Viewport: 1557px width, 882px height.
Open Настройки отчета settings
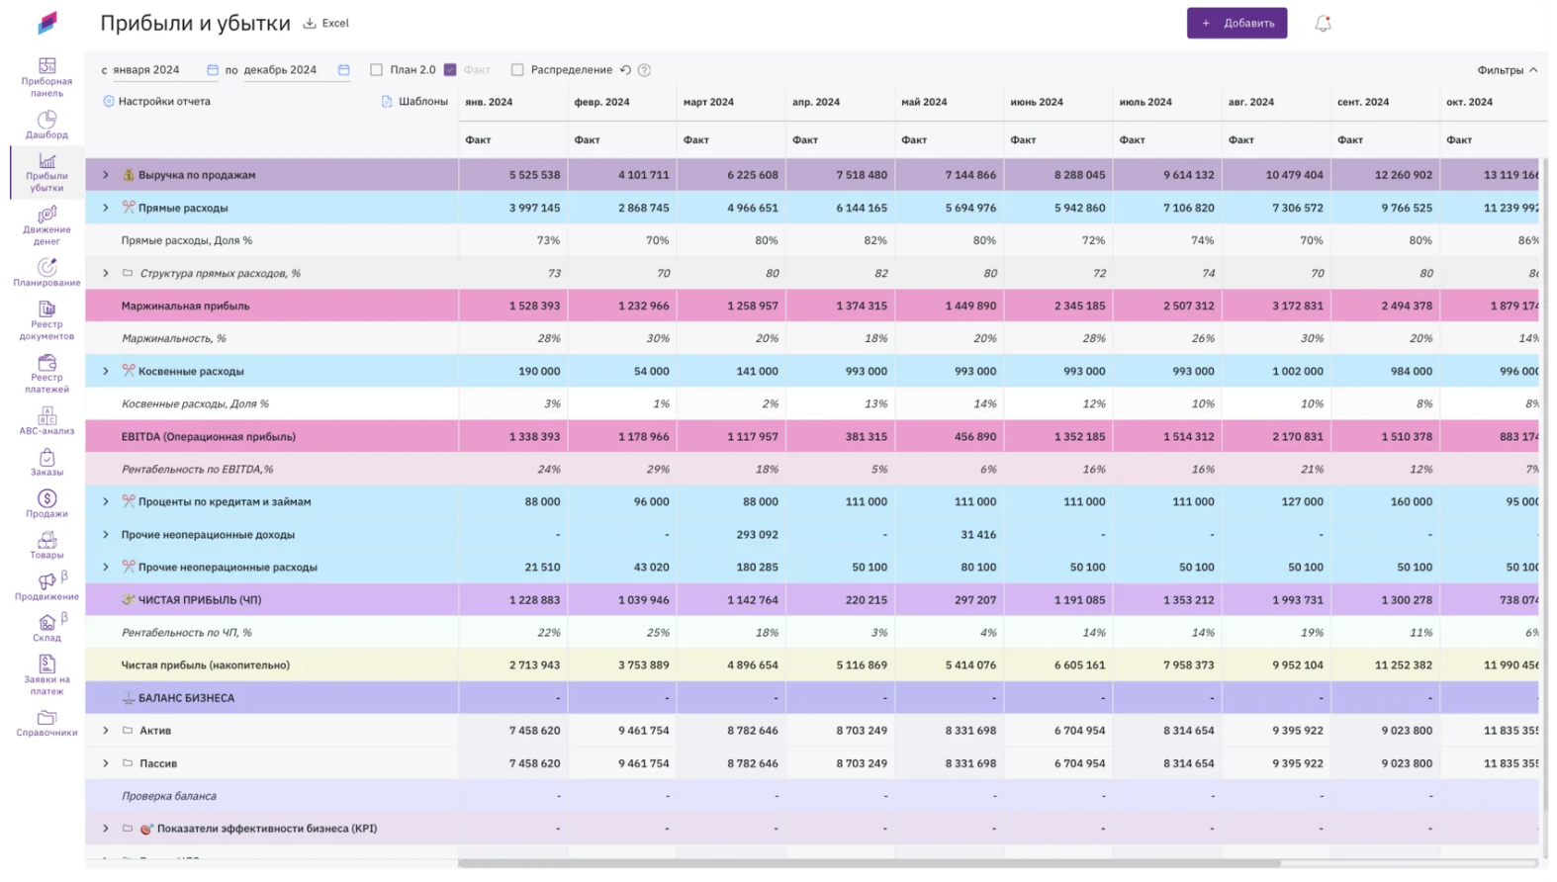(156, 102)
